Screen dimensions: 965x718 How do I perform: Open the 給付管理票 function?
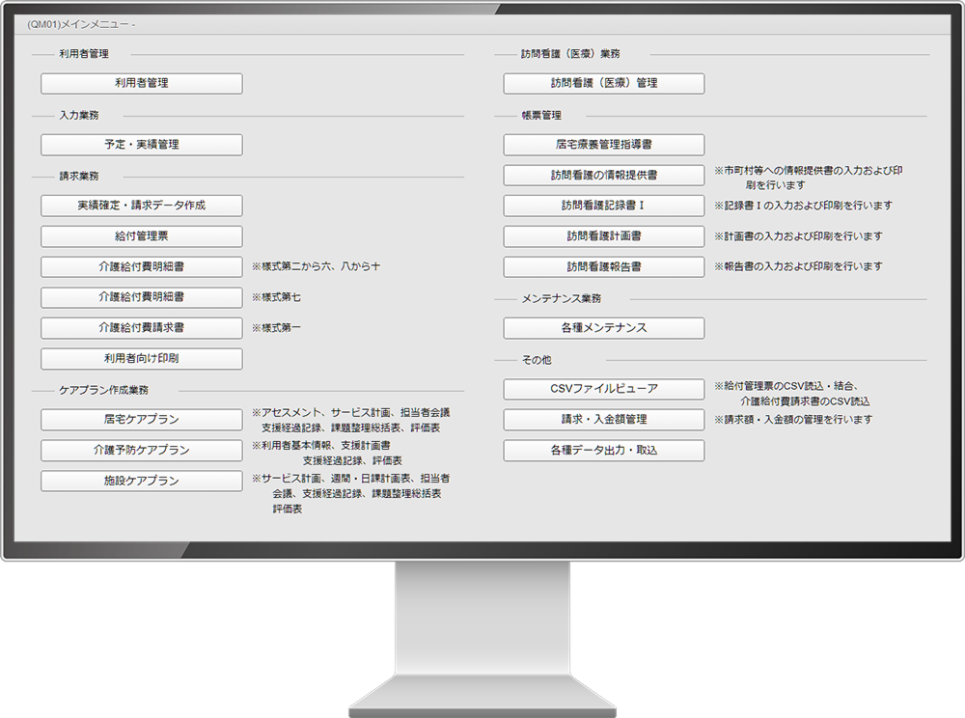(x=140, y=235)
